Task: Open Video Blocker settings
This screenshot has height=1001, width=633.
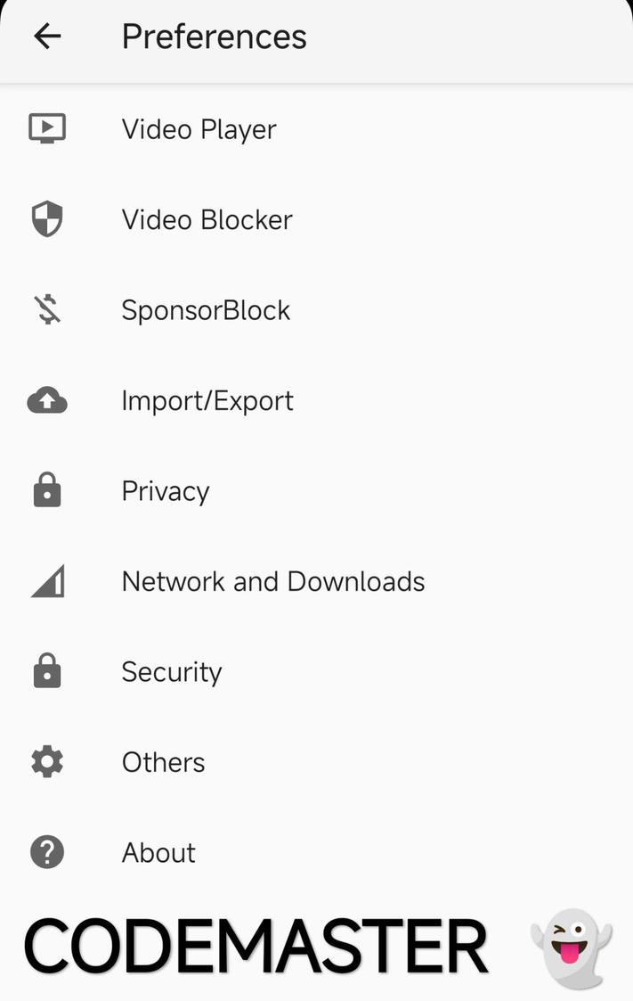Action: (207, 219)
